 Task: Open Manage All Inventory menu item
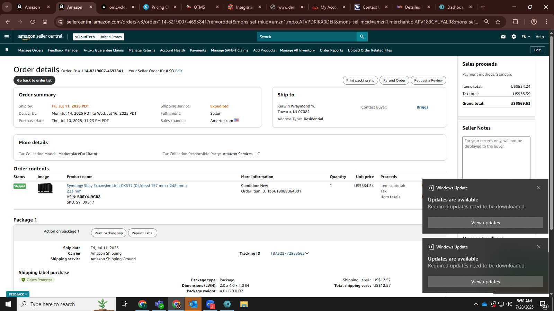pyautogui.click(x=297, y=50)
